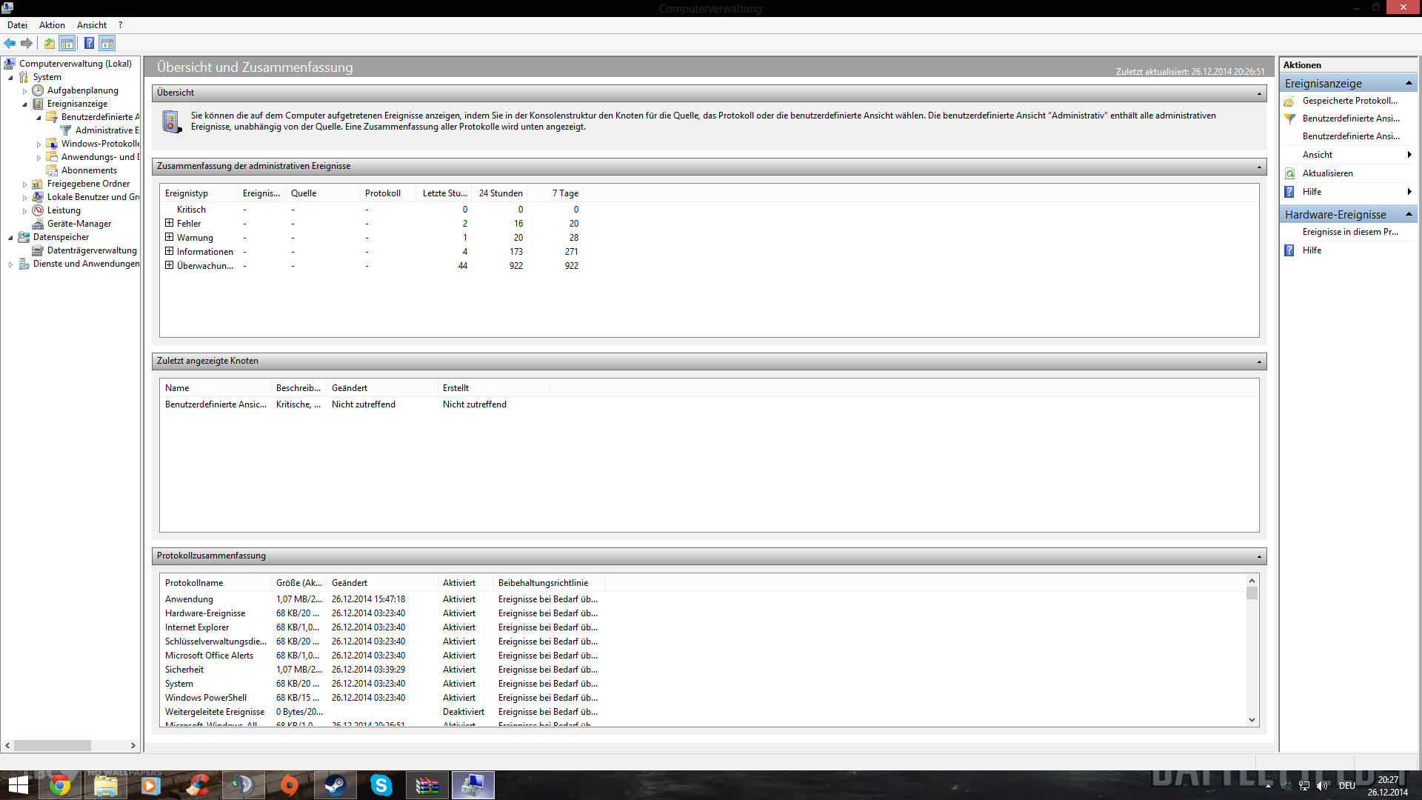Open Geräte-Manager in the tree
This screenshot has height=800, width=1422.
click(x=79, y=224)
